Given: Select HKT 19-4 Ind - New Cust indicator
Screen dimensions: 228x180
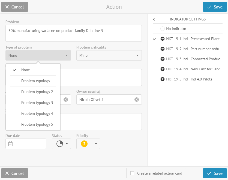Looking at the screenshot, I should tap(188, 69).
